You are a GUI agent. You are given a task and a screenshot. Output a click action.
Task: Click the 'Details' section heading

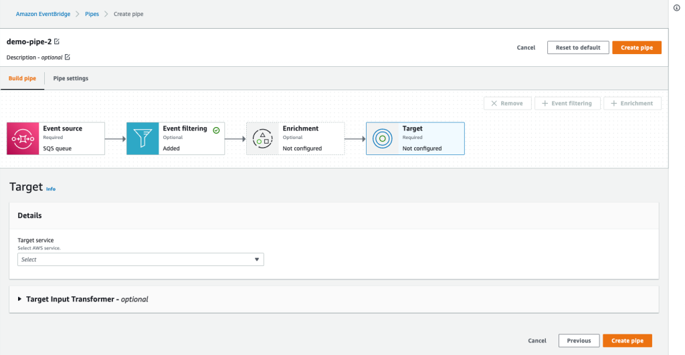point(29,215)
